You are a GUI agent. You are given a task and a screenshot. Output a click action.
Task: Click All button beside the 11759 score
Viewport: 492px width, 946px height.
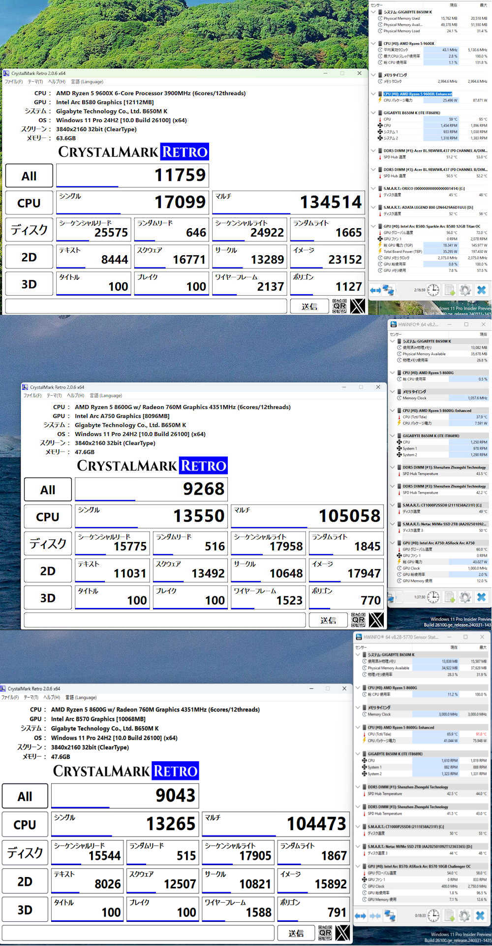pos(29,176)
